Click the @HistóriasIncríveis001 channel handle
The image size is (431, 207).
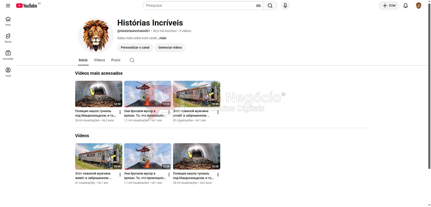(134, 31)
